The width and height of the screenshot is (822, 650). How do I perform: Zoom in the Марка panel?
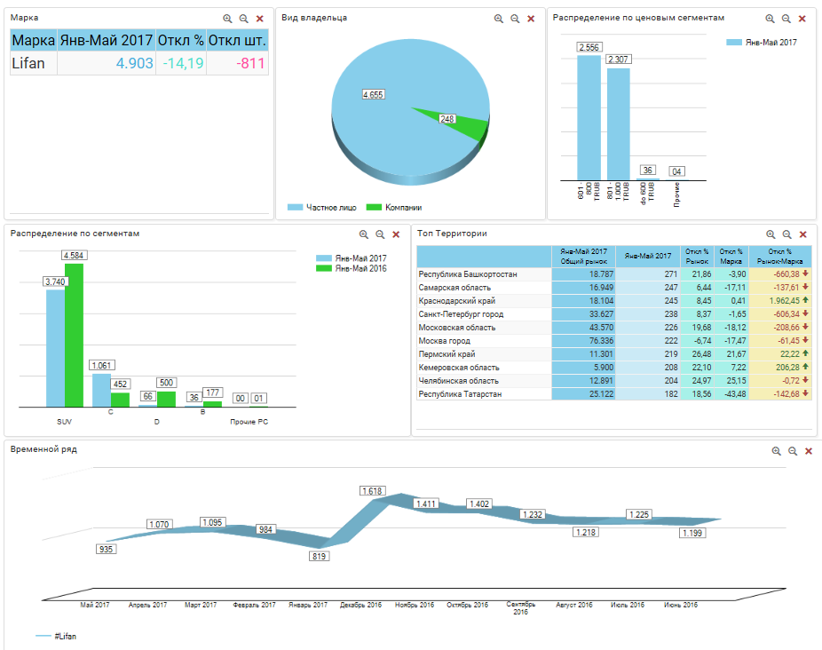tap(227, 19)
